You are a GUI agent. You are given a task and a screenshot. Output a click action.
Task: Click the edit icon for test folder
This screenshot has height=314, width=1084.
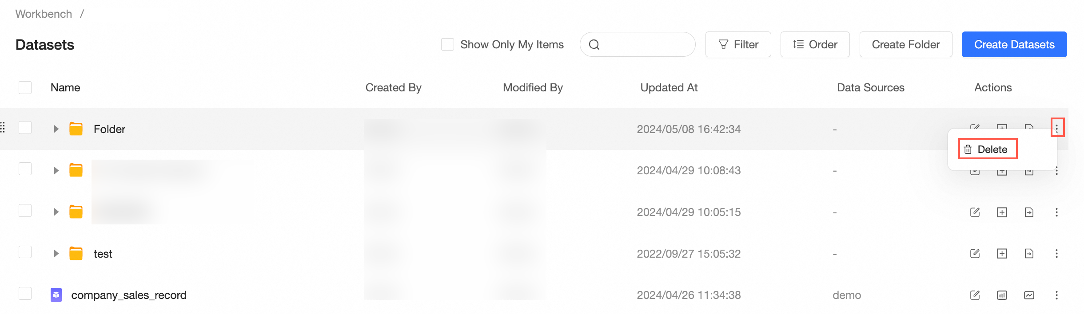975,254
